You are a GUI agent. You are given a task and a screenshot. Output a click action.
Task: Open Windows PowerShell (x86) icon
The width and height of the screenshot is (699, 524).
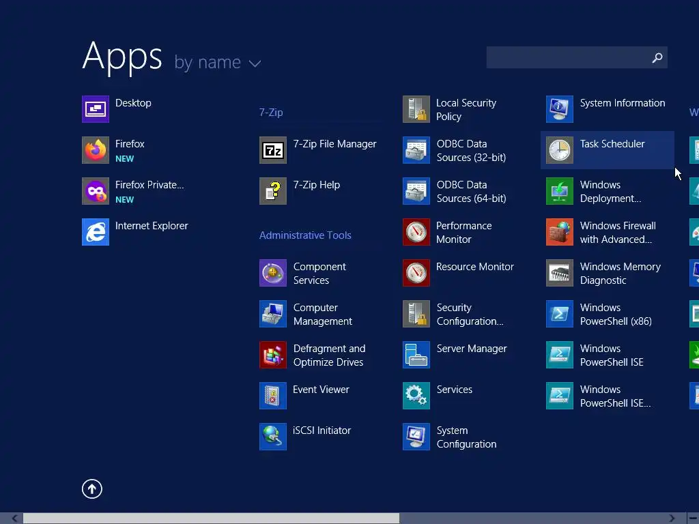[560, 314]
